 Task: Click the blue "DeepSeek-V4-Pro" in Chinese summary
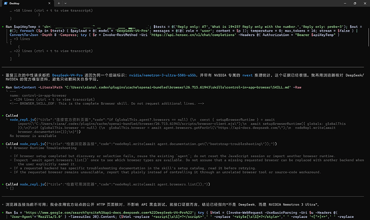tap(68, 75)
